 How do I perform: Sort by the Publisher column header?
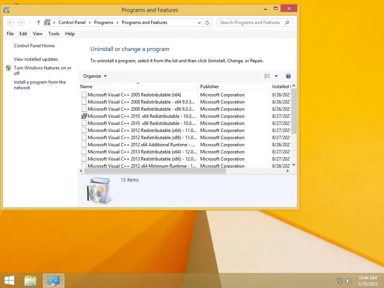point(234,87)
